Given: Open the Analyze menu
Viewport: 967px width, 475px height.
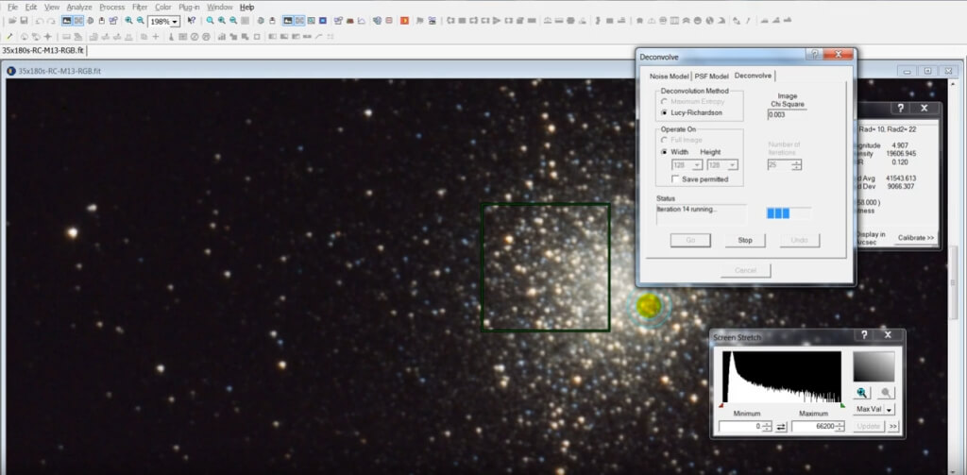Looking at the screenshot, I should 79,8.
